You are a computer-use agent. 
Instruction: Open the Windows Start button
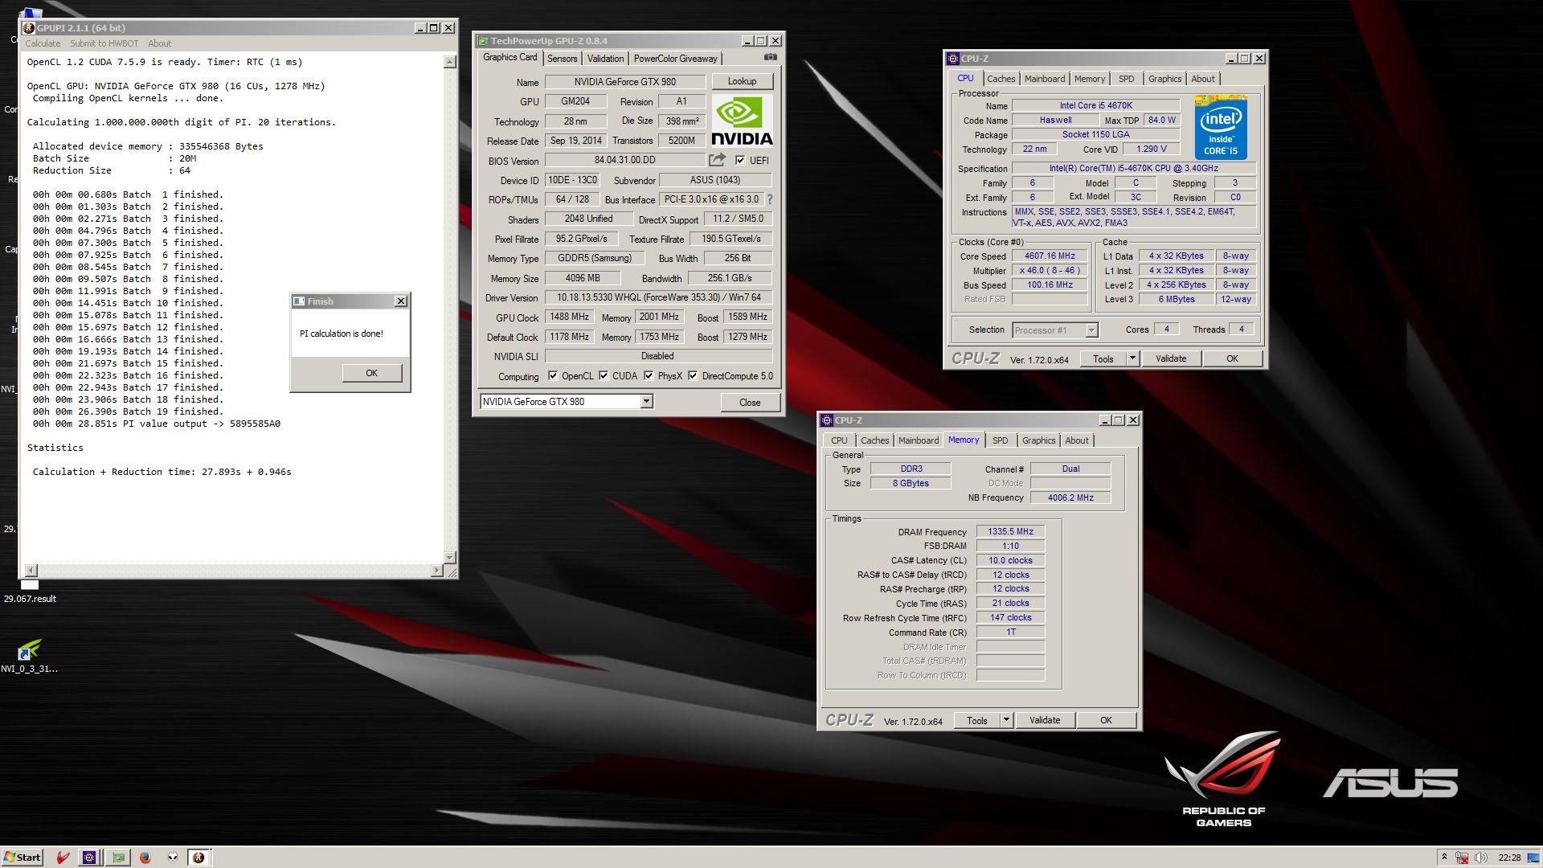[x=23, y=857]
